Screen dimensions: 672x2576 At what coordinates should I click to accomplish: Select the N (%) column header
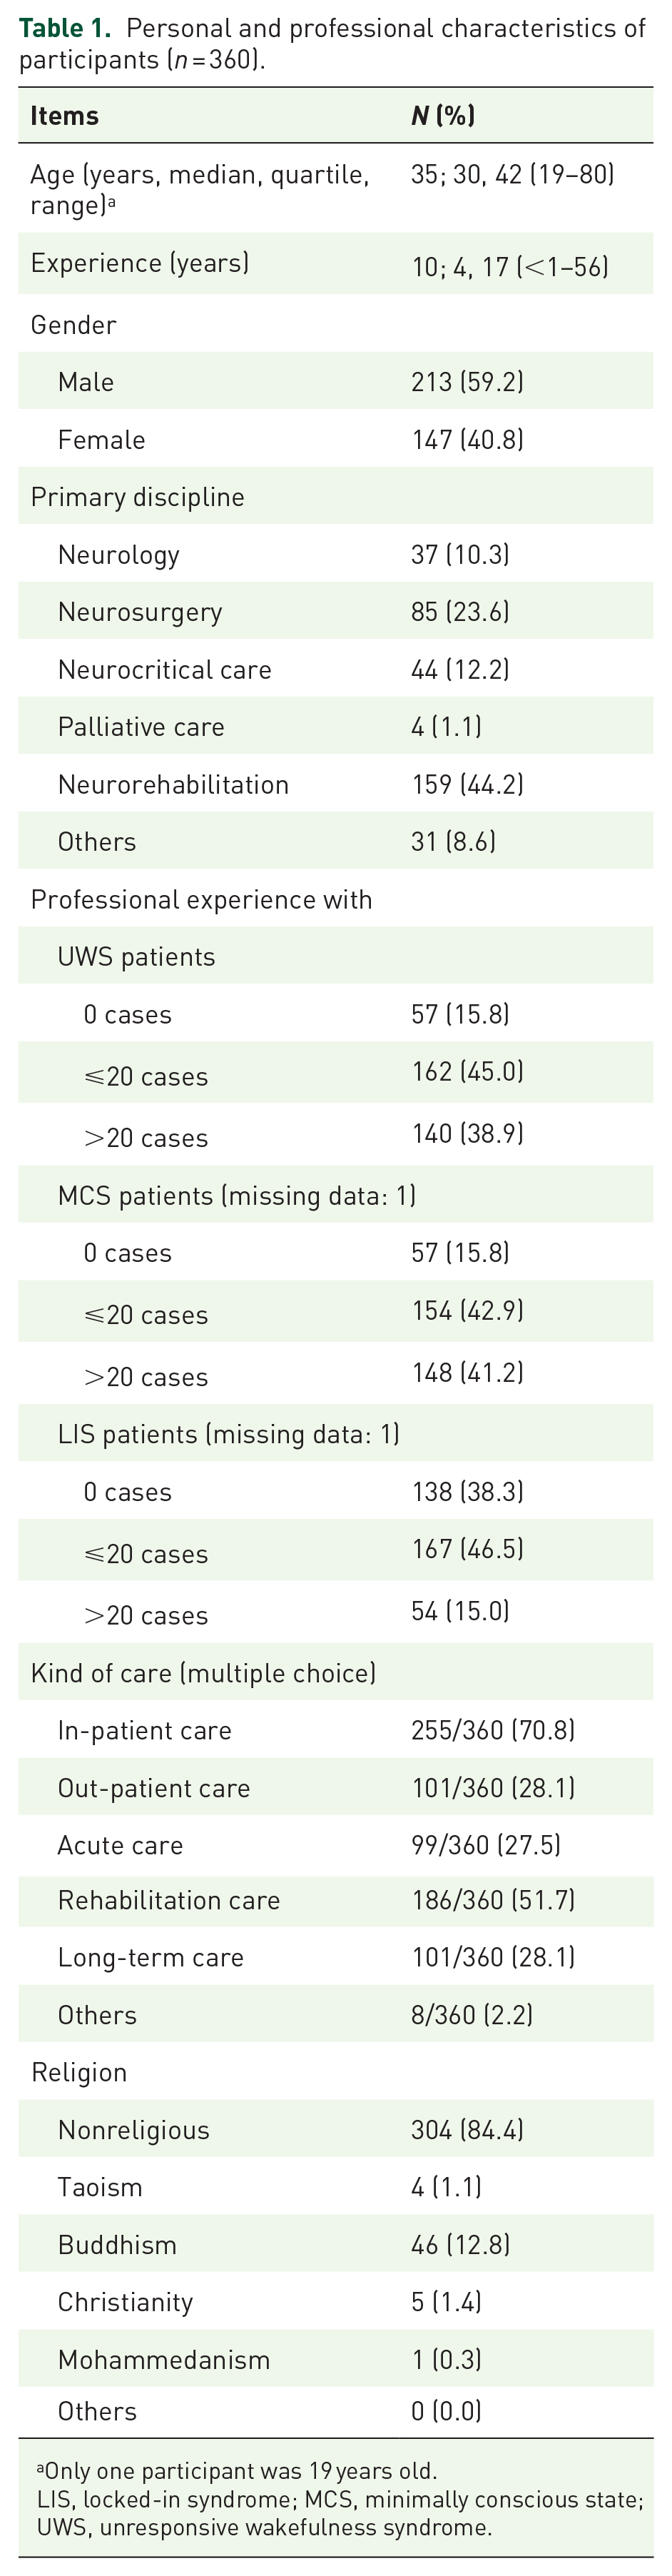[443, 116]
